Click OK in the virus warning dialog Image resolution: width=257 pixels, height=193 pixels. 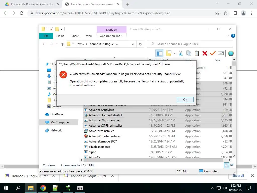[x=185, y=100]
